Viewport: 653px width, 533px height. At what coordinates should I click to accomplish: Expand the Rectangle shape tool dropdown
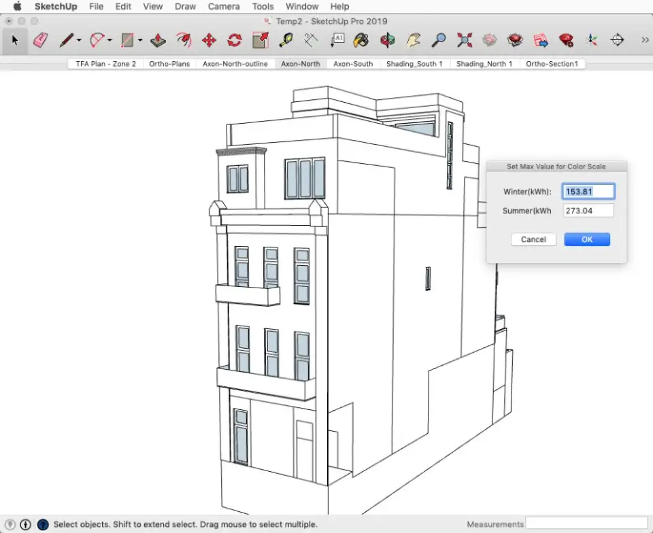tap(140, 40)
